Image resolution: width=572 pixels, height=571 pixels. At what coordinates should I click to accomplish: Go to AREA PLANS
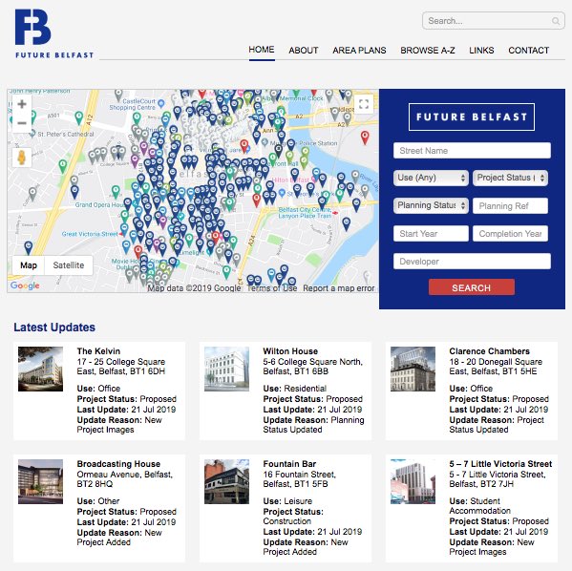coord(359,51)
